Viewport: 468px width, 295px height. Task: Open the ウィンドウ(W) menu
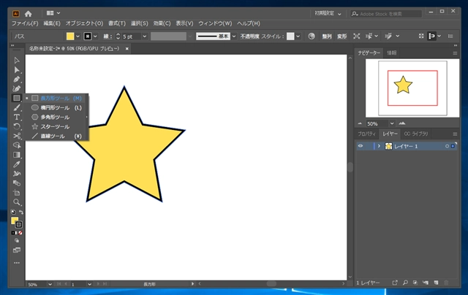pos(215,23)
